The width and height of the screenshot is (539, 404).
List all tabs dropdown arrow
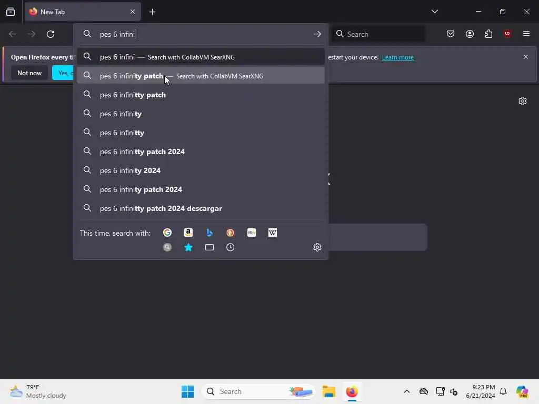tap(434, 12)
